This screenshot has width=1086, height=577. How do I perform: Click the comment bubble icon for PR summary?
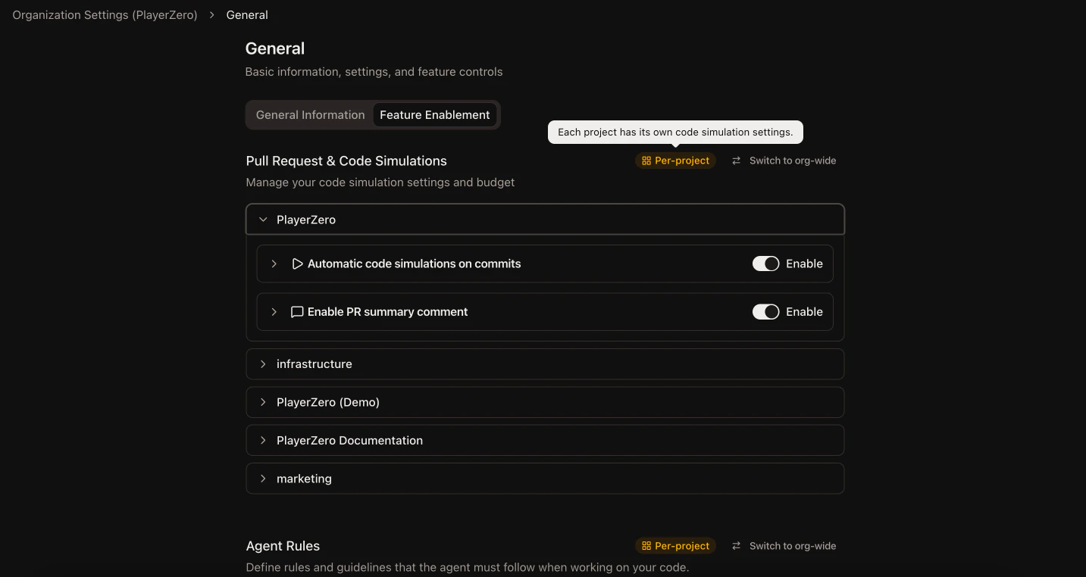(x=297, y=311)
